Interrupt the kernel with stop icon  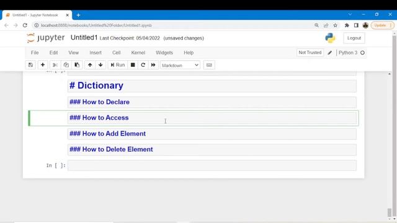133,65
